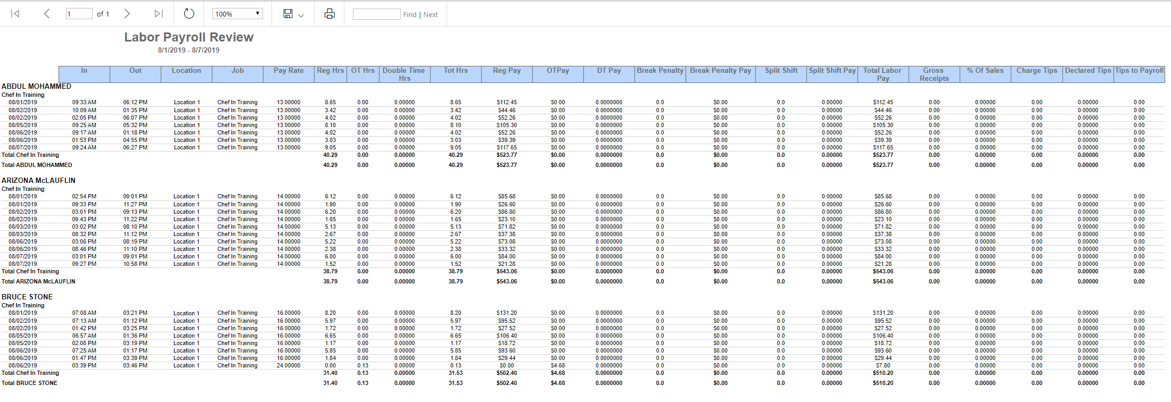Click Bruce Stone's $510.20 total labor pay
This screenshot has height=402, width=1171.
[883, 383]
